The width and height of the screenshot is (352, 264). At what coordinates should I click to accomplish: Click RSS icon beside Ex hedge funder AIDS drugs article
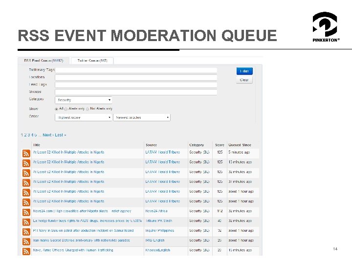click(26, 222)
